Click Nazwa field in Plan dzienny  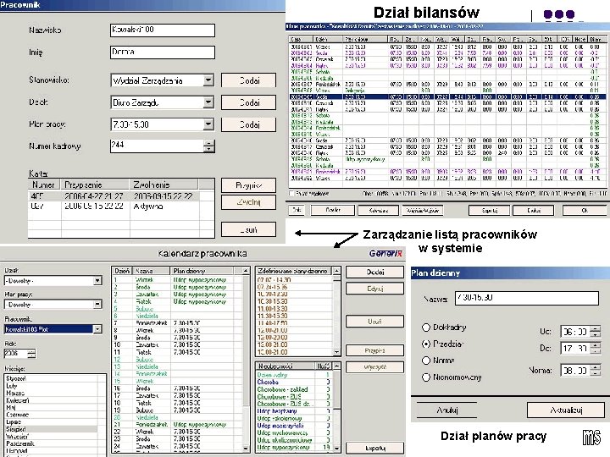point(526,298)
